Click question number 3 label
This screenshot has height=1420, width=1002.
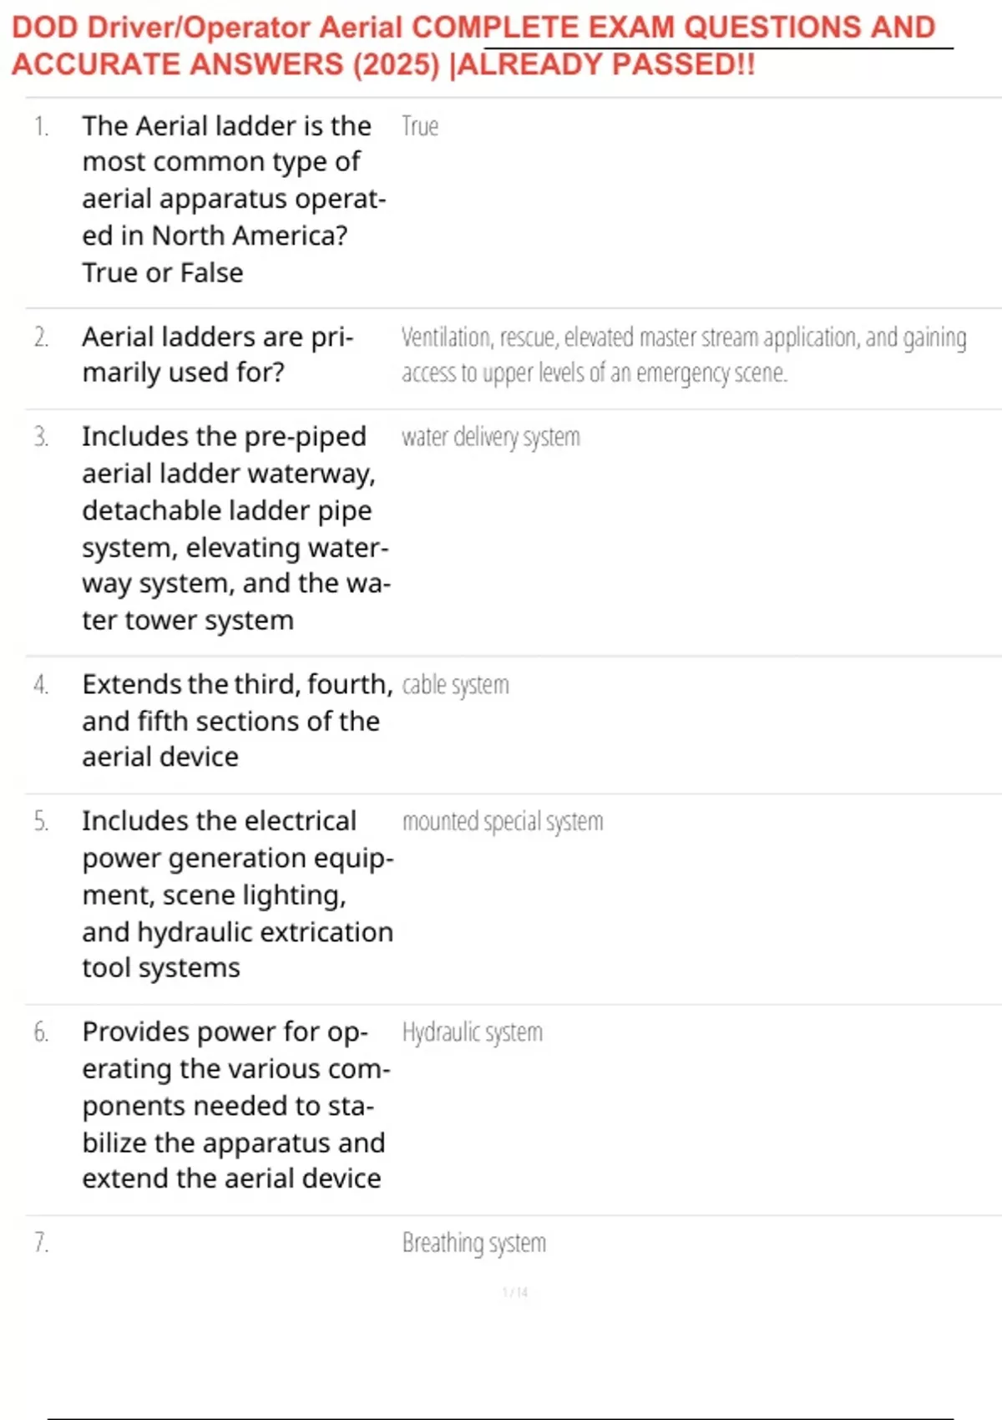41,437
